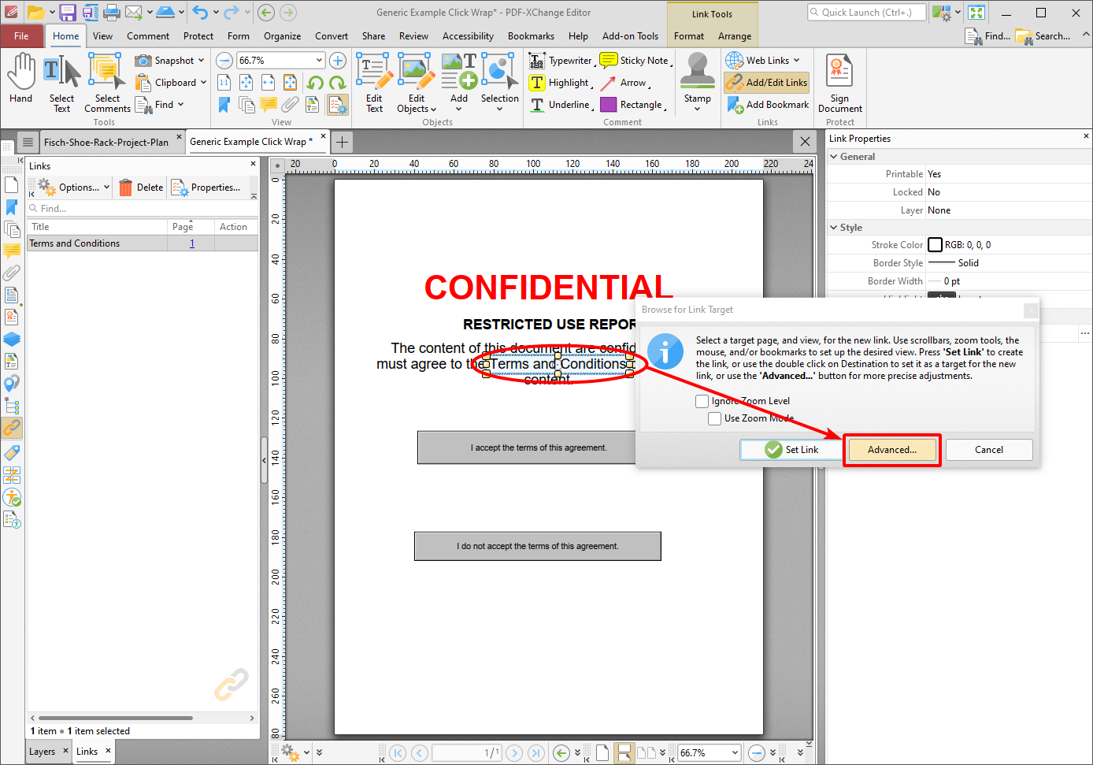Screen dimensions: 1093x765
Task: Select the Hand tool
Action: click(21, 78)
